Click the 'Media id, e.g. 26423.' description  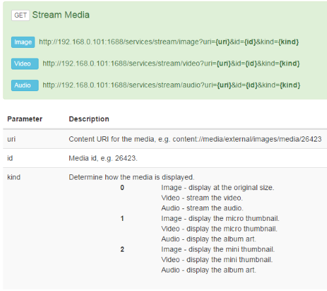click(x=103, y=158)
